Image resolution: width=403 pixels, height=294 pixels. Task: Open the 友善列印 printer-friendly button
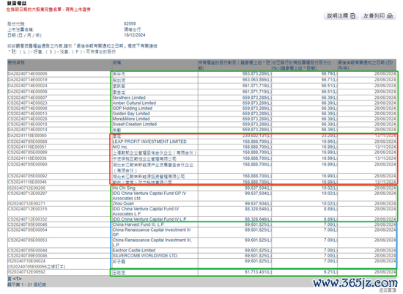pos(378,16)
